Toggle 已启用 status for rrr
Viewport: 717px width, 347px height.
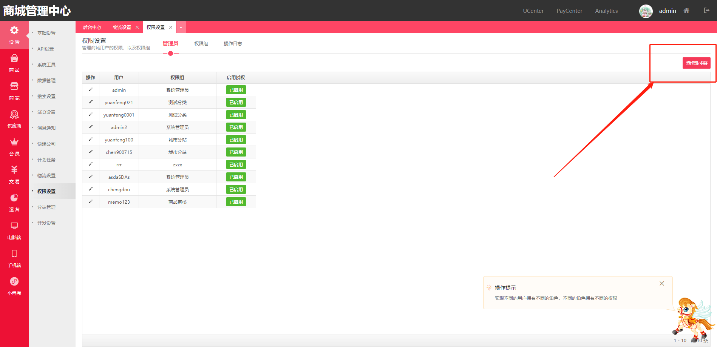coord(236,164)
